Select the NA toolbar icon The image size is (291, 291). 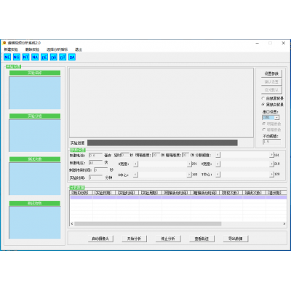(35, 57)
